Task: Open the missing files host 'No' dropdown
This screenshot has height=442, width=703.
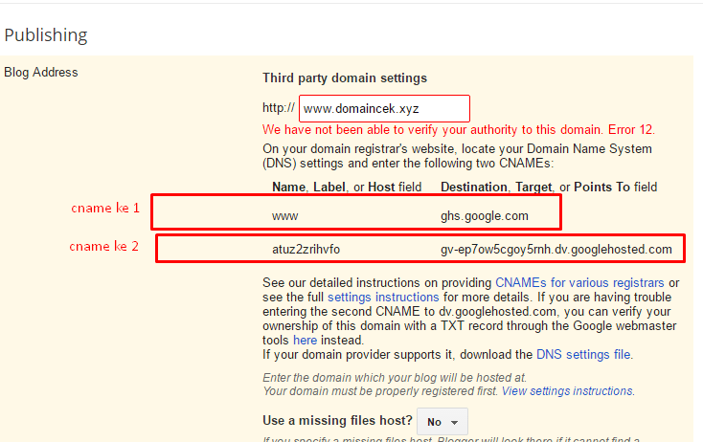Action: click(x=442, y=421)
